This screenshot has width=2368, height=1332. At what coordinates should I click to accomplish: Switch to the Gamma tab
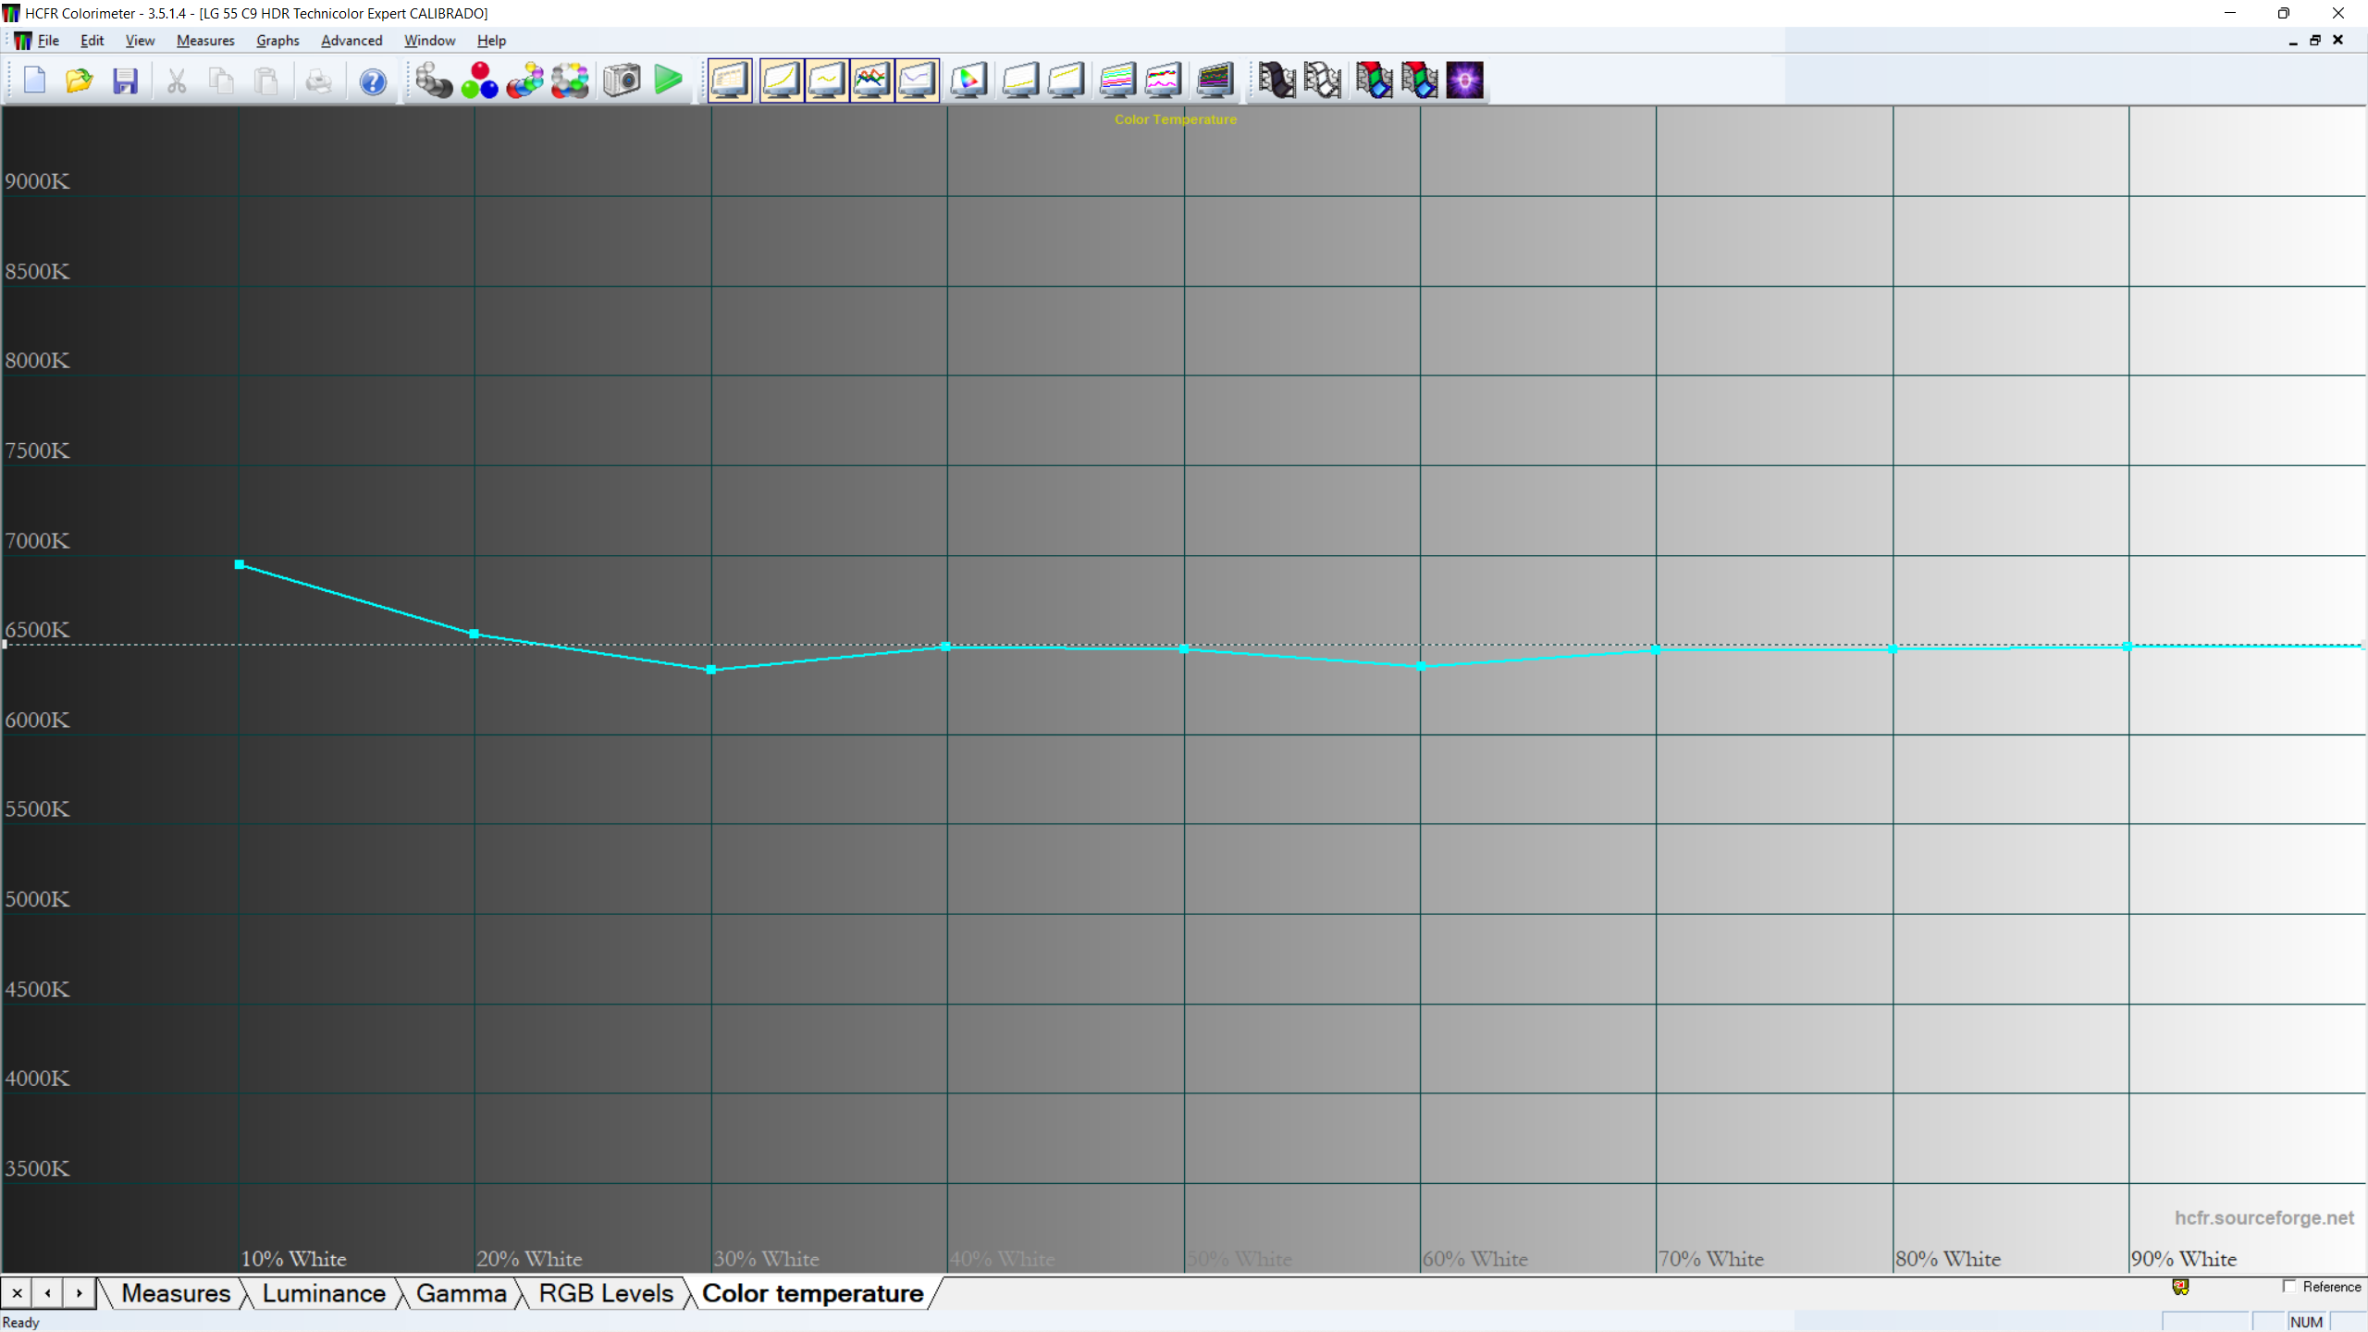(x=461, y=1293)
